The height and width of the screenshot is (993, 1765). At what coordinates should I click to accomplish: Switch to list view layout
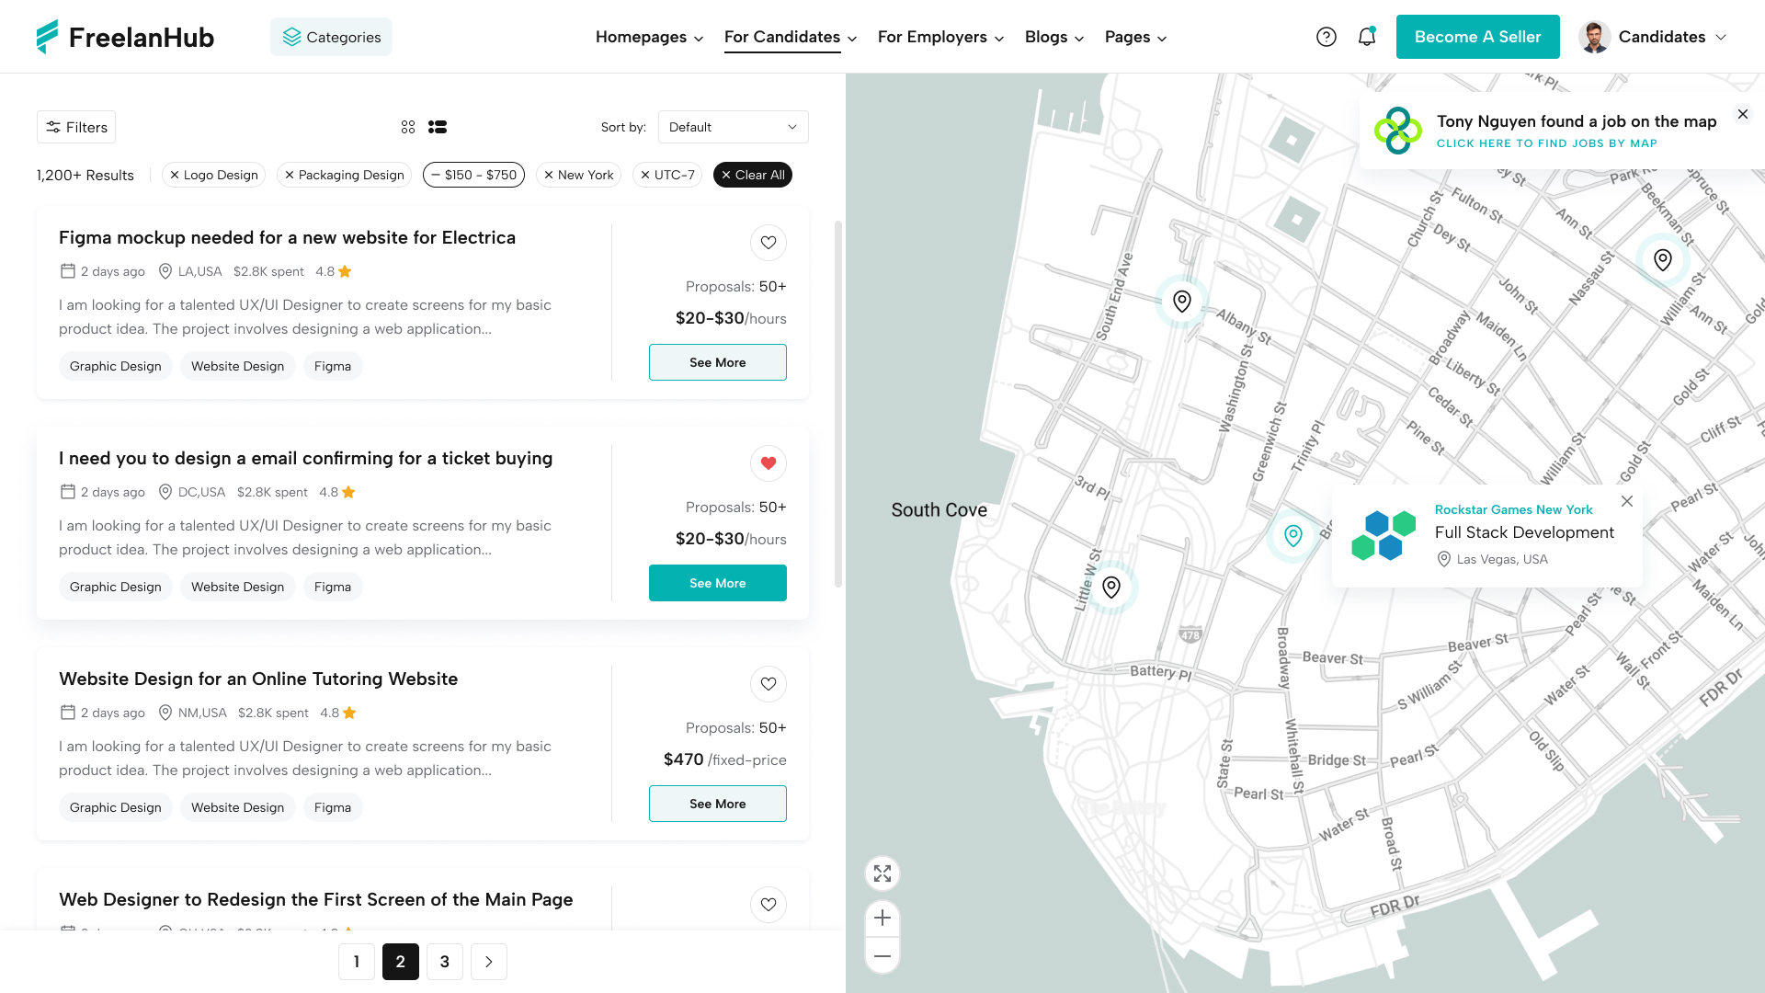click(x=438, y=127)
